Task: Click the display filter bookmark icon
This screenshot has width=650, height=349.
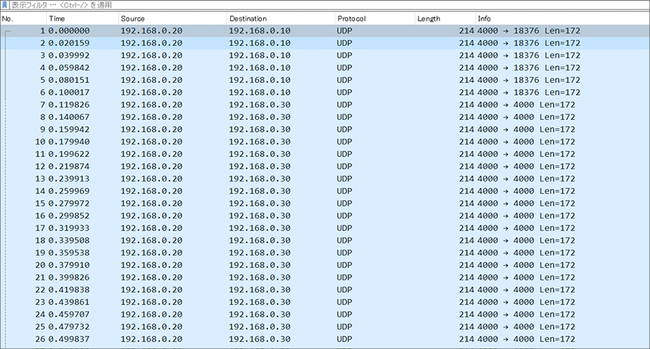Action: click(x=4, y=5)
